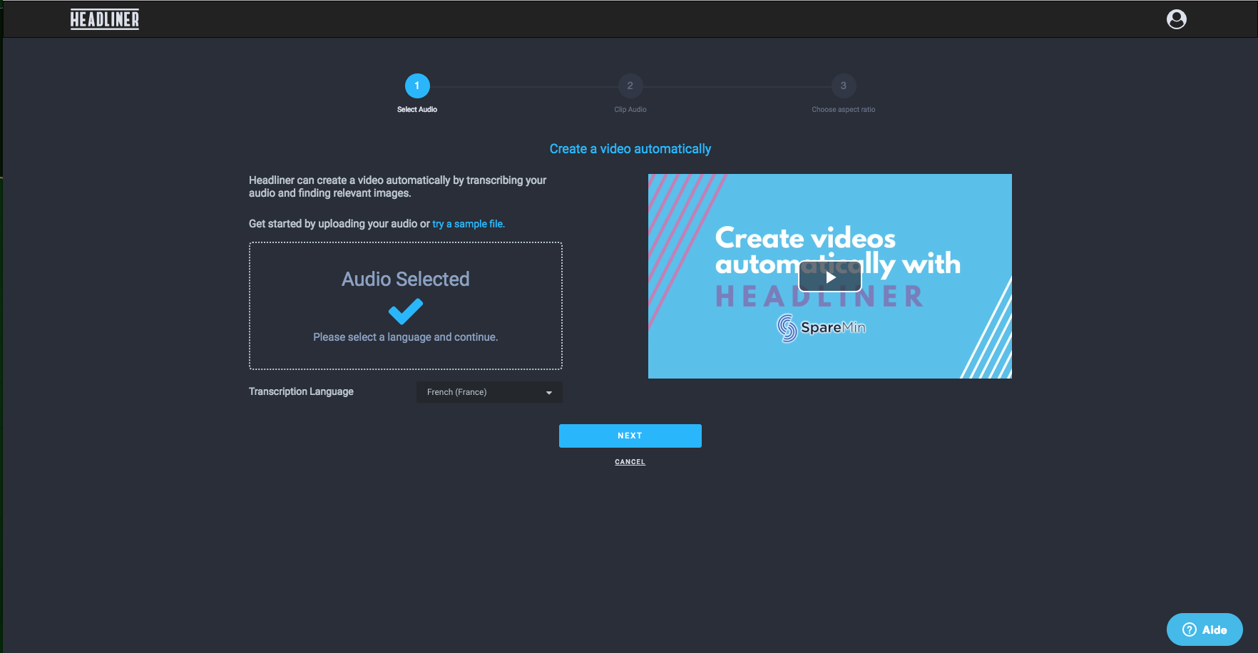Click the Choose aspect ratio step label
Viewport: 1258px width, 653px height.
844,110
